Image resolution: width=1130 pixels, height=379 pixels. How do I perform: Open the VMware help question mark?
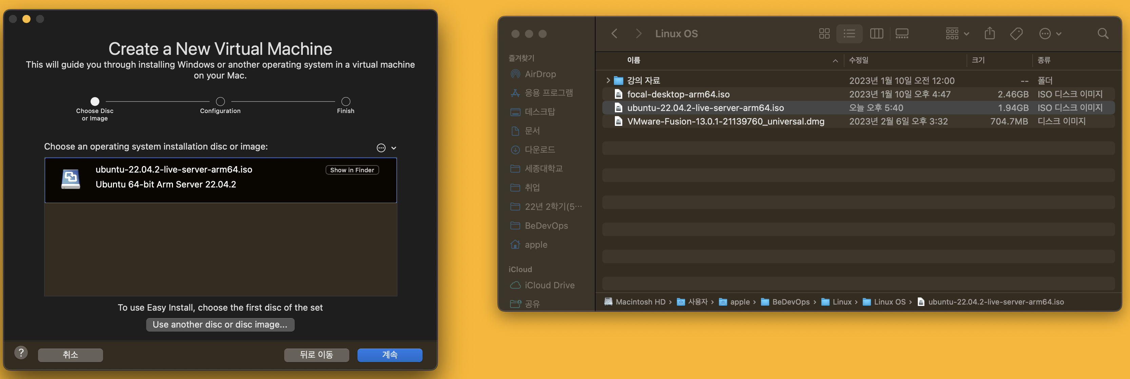[21, 353]
